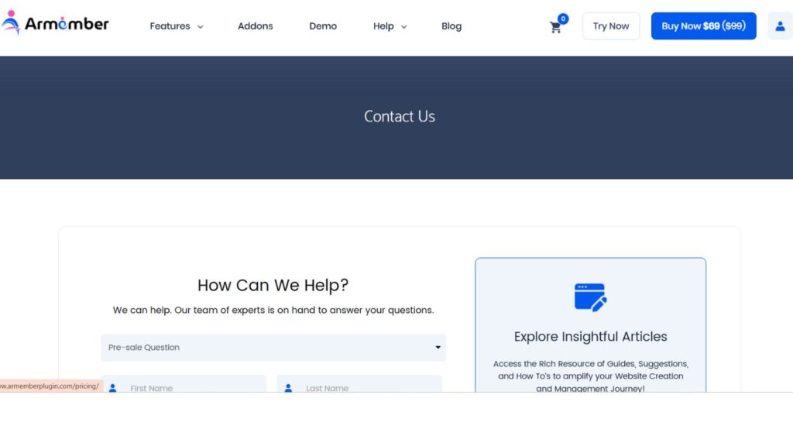
Task: Focus the Last Name input field
Action: pyautogui.click(x=369, y=386)
